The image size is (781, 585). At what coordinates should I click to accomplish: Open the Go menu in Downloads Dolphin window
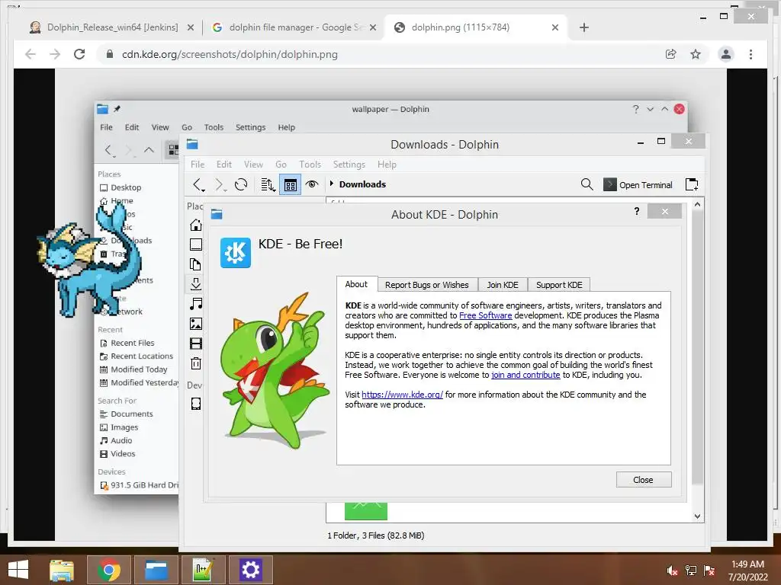pyautogui.click(x=281, y=165)
